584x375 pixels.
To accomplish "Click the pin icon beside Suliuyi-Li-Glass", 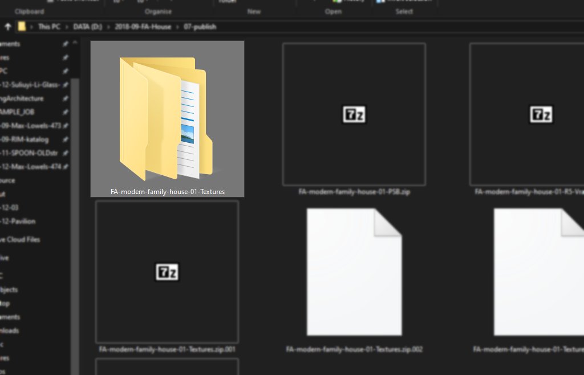I will (66, 85).
